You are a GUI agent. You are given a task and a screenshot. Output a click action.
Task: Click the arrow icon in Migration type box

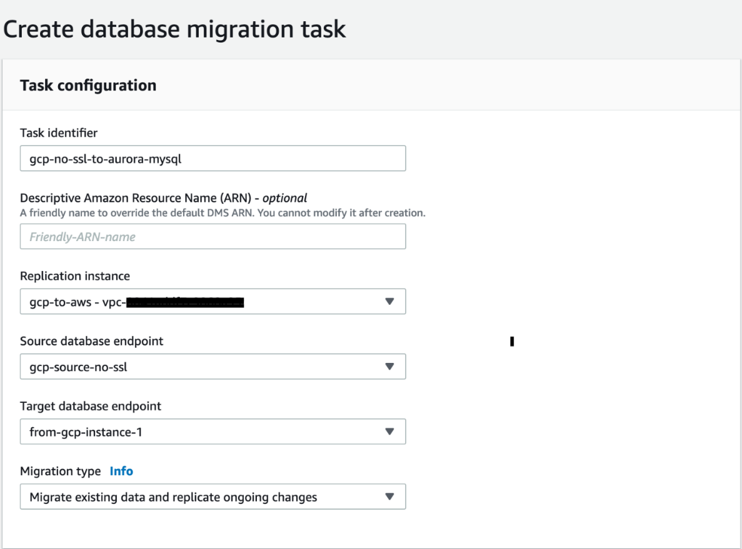pos(389,497)
